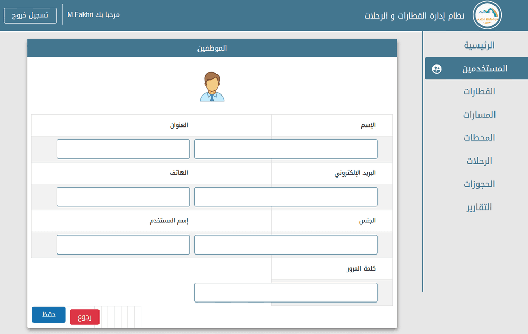The height and width of the screenshot is (334, 528).
Task: Click the الهاتف phone input field
Action: 123,197
